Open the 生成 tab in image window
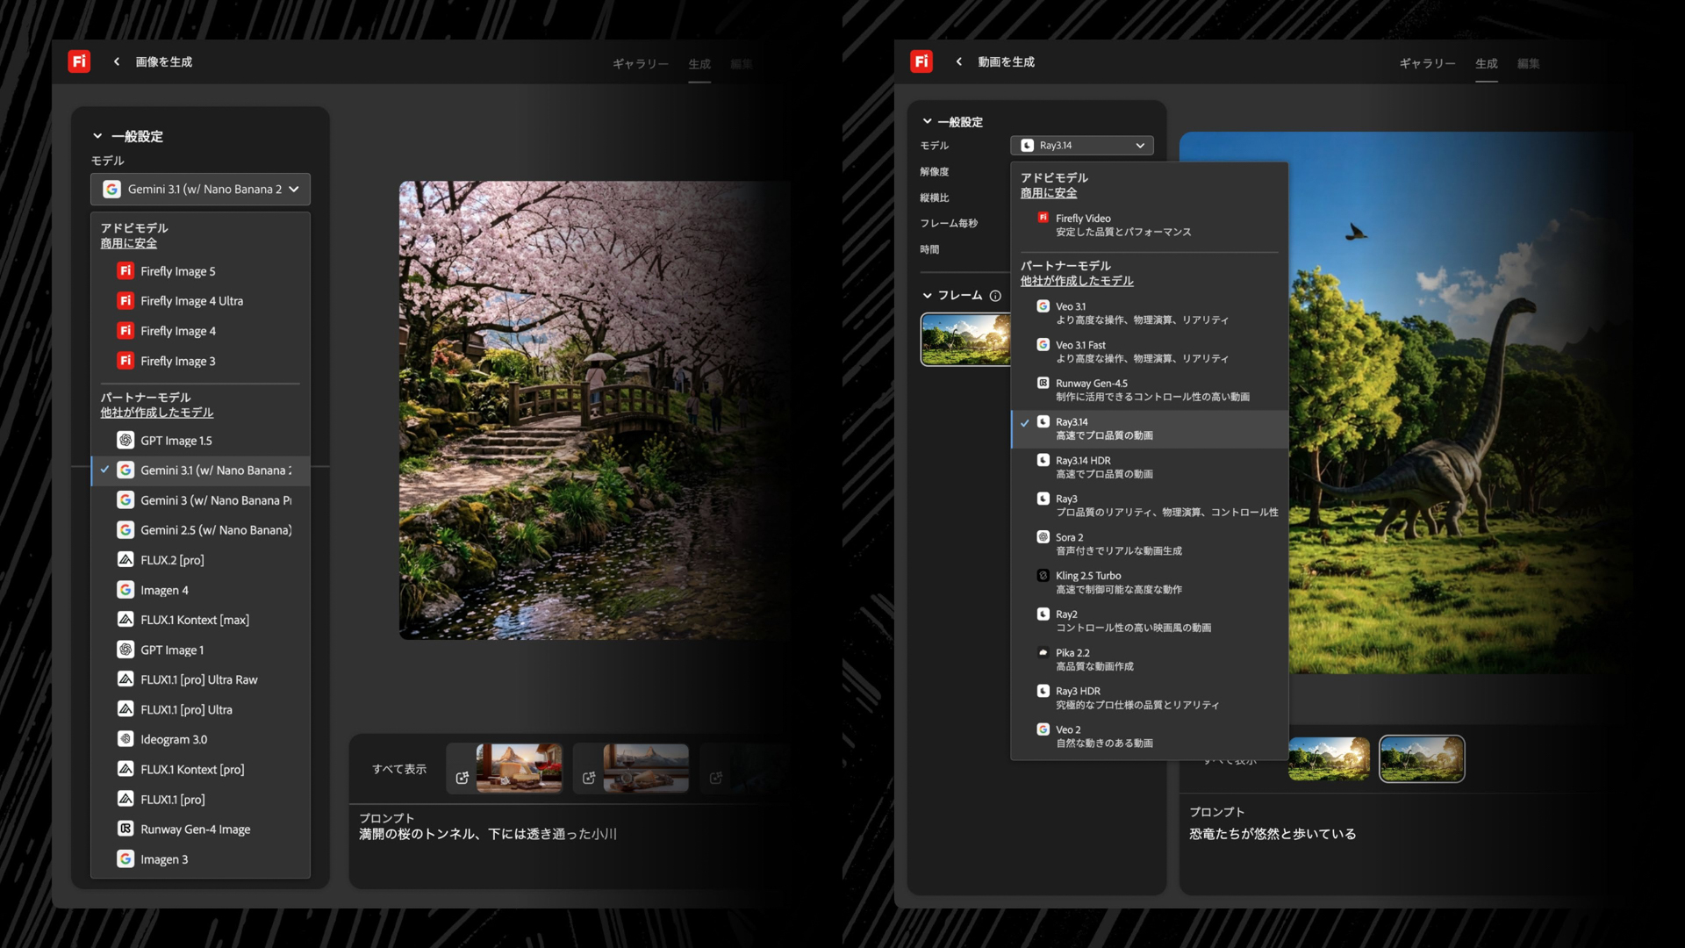 click(x=699, y=64)
